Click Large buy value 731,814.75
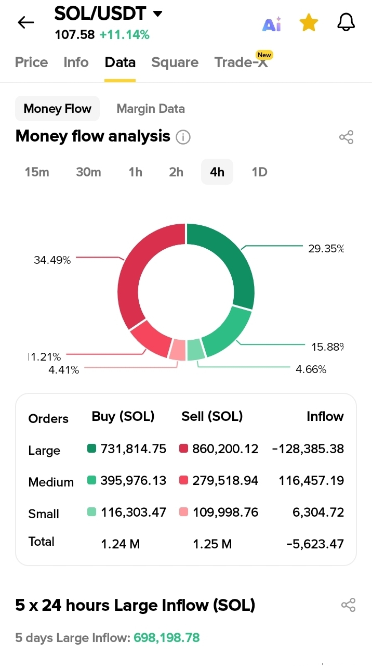 (134, 449)
